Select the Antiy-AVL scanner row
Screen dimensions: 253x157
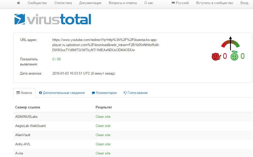pyautogui.click(x=133, y=144)
